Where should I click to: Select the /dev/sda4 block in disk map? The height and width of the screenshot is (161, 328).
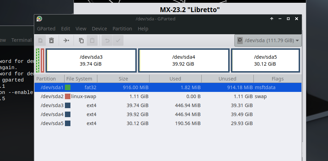coord(184,60)
